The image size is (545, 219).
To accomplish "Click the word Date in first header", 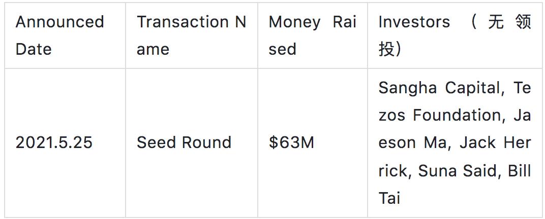I will (x=34, y=49).
